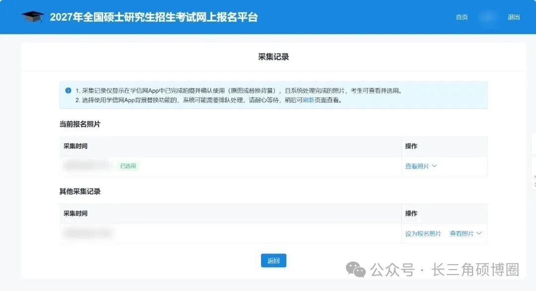Open 查看照片 text link beside 设为报名照片
The image size is (536, 291).
pyautogui.click(x=462, y=233)
